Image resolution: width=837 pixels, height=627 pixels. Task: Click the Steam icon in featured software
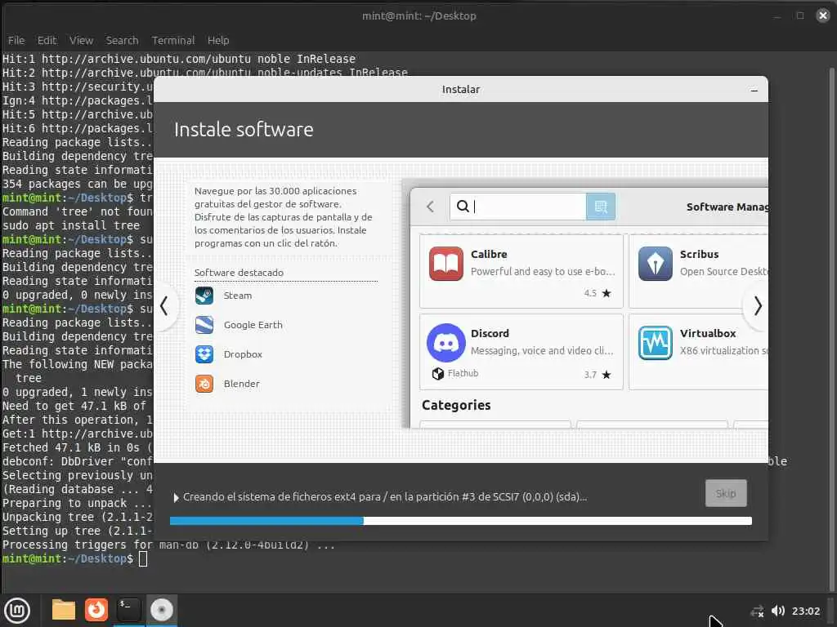pyautogui.click(x=204, y=296)
